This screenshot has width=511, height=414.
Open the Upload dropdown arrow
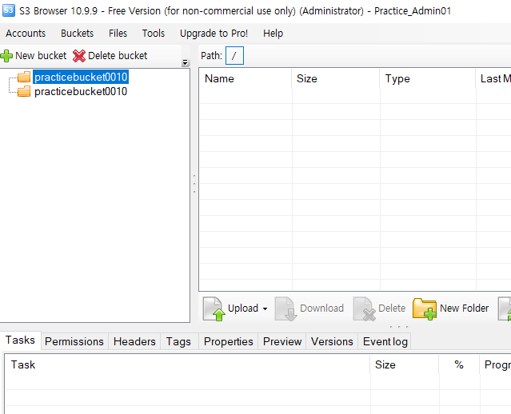[x=265, y=309]
